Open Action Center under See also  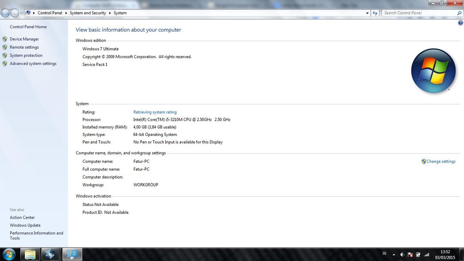tap(22, 217)
